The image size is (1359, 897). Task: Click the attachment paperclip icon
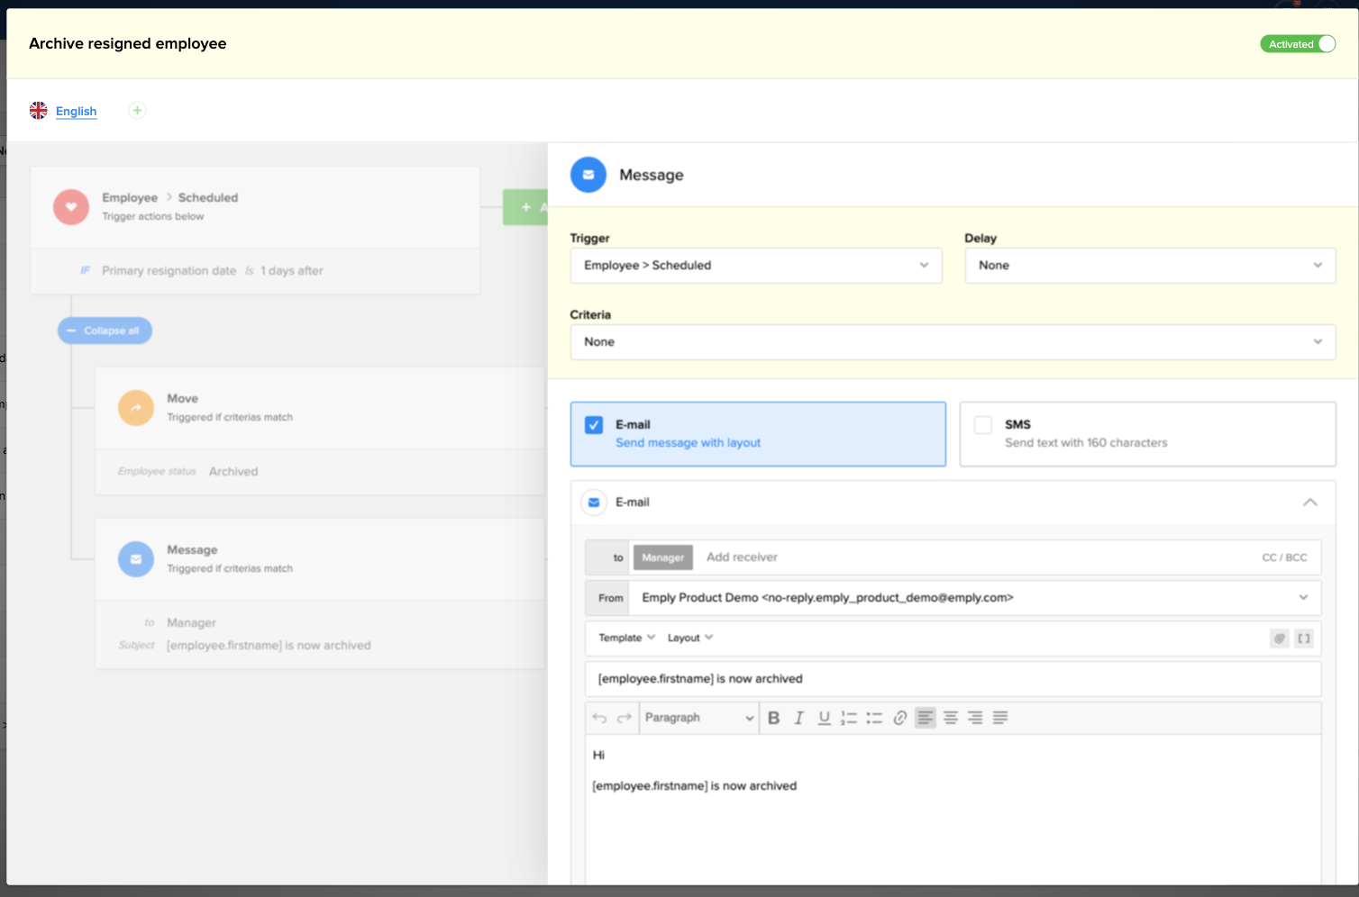pos(1279,638)
